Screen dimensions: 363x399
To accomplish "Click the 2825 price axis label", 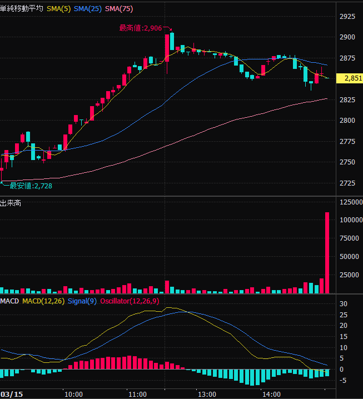I will [347, 100].
